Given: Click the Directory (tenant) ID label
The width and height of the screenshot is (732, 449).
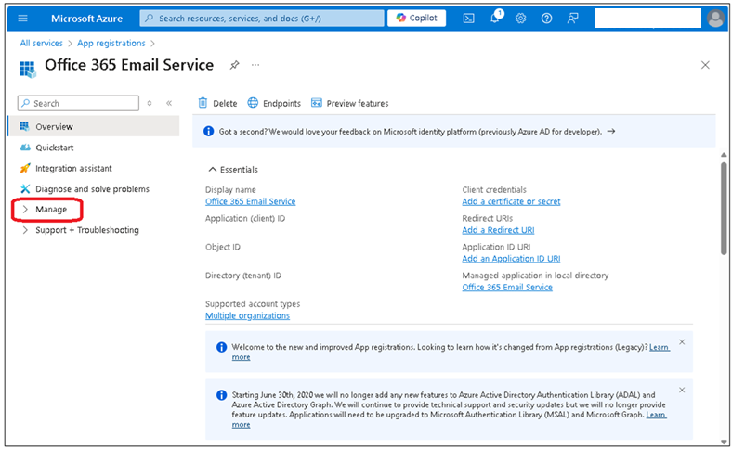Looking at the screenshot, I should [x=243, y=276].
